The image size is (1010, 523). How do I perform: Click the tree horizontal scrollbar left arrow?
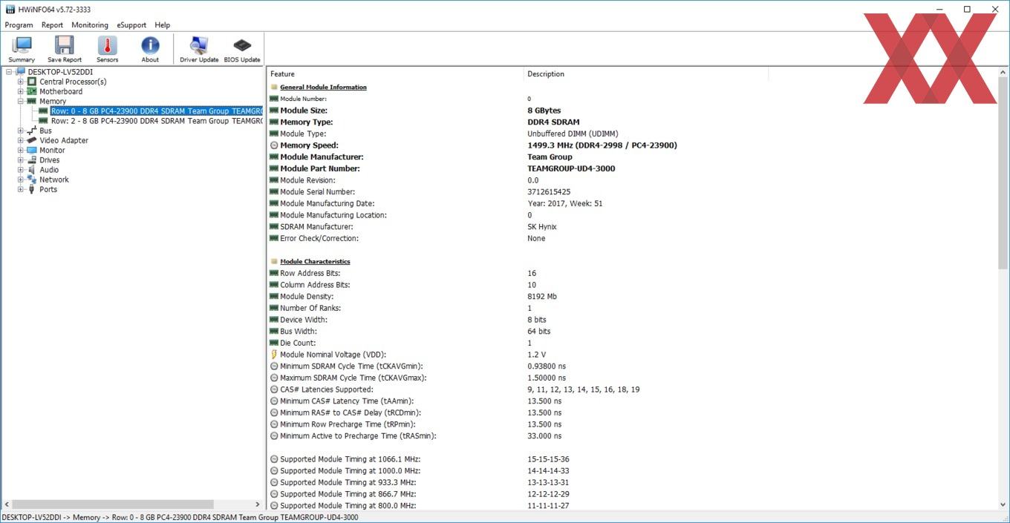pos(7,504)
